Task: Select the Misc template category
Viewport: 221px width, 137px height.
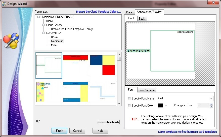Action: click(54, 45)
